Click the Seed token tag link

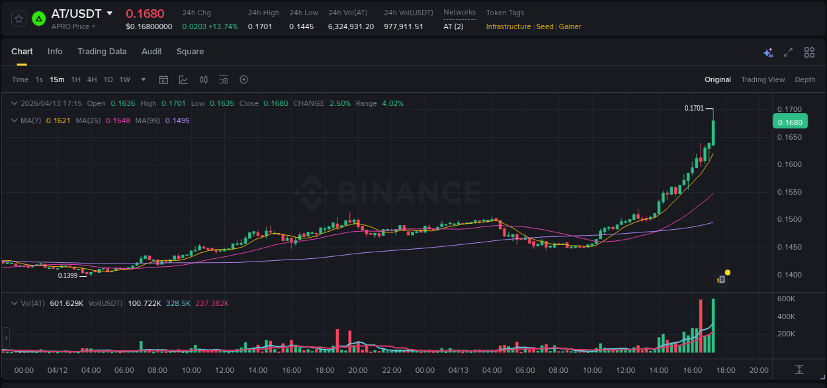point(544,26)
